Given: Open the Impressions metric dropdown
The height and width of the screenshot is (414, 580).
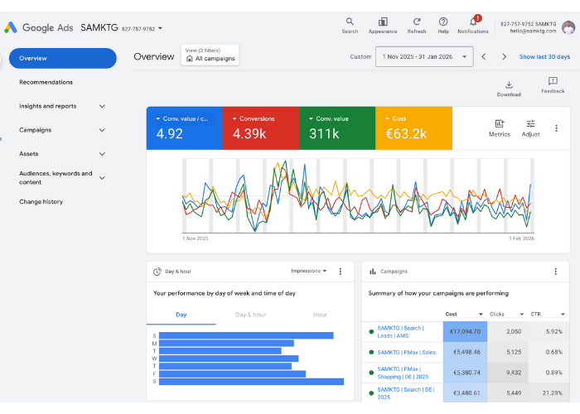Looking at the screenshot, I should click(x=309, y=271).
